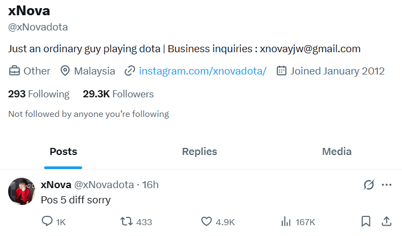Select the Posts tab
Screen dimensions: 402x236
[63, 152]
